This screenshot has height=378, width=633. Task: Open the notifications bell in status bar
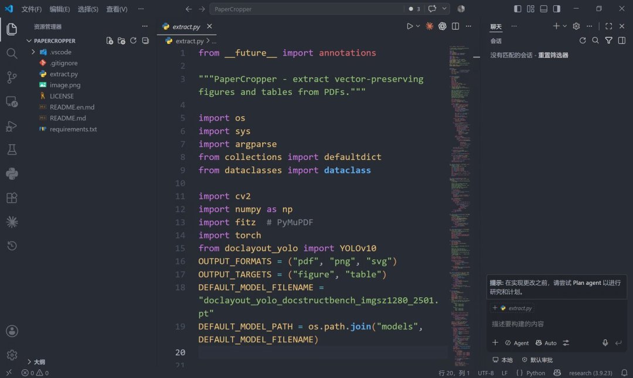point(624,373)
